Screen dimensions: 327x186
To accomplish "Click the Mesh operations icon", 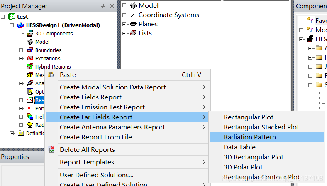I will 30,75.
